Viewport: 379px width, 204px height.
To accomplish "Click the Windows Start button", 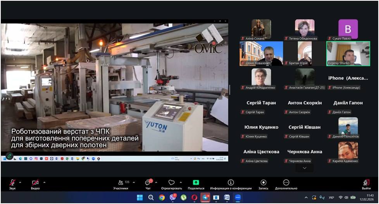I will (x=140, y=197).
